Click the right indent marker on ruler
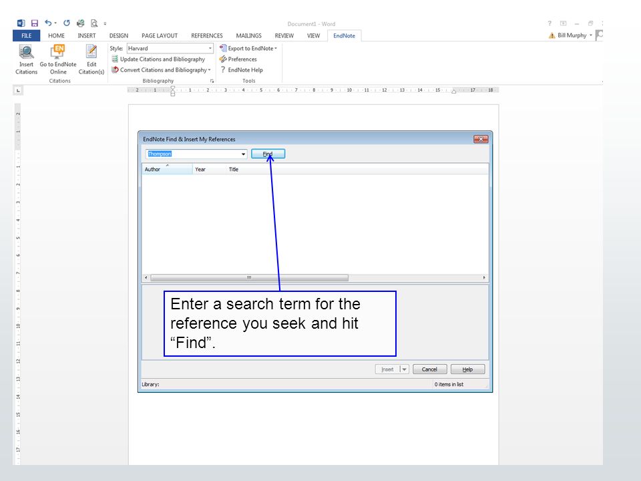Viewport: 641px width, 481px height. click(454, 92)
